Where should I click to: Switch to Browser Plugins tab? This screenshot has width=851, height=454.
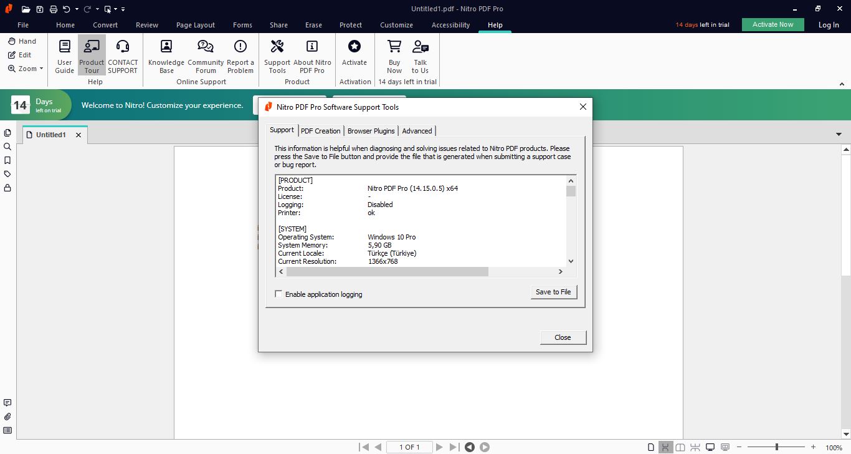pos(371,131)
